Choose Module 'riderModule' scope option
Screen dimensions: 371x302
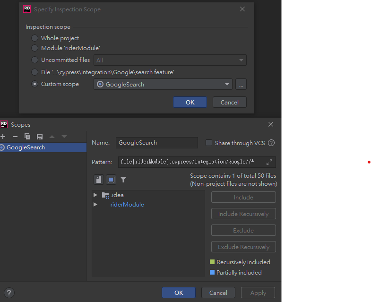pyautogui.click(x=35, y=48)
